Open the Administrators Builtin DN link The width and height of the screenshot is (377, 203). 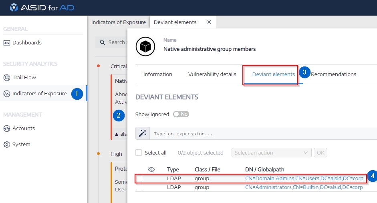[304, 187]
